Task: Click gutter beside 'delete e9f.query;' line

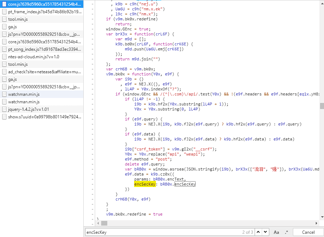Action: pos(92,164)
